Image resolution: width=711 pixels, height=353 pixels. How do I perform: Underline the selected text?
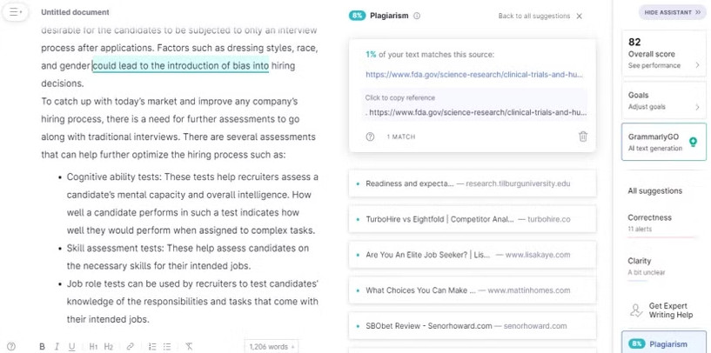point(71,346)
